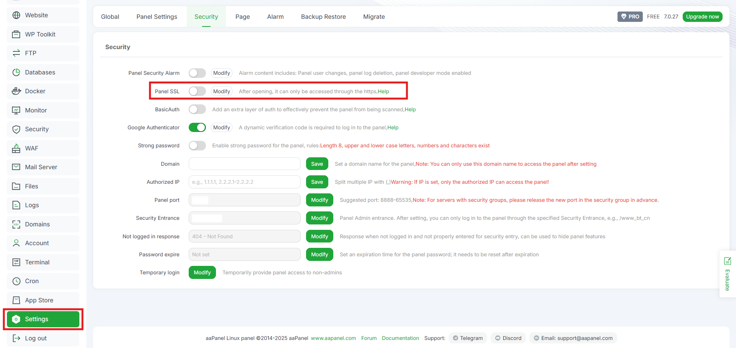Screen dimensions: 736x348
Task: Click the FREE version label
Action: (x=653, y=16)
